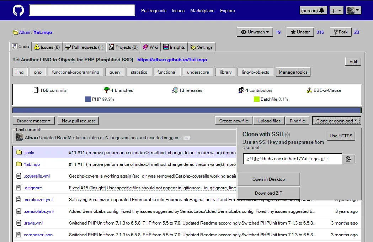The height and width of the screenshot is (242, 373).
Task: Open the YaLinqo folder
Action: [x=32, y=164]
